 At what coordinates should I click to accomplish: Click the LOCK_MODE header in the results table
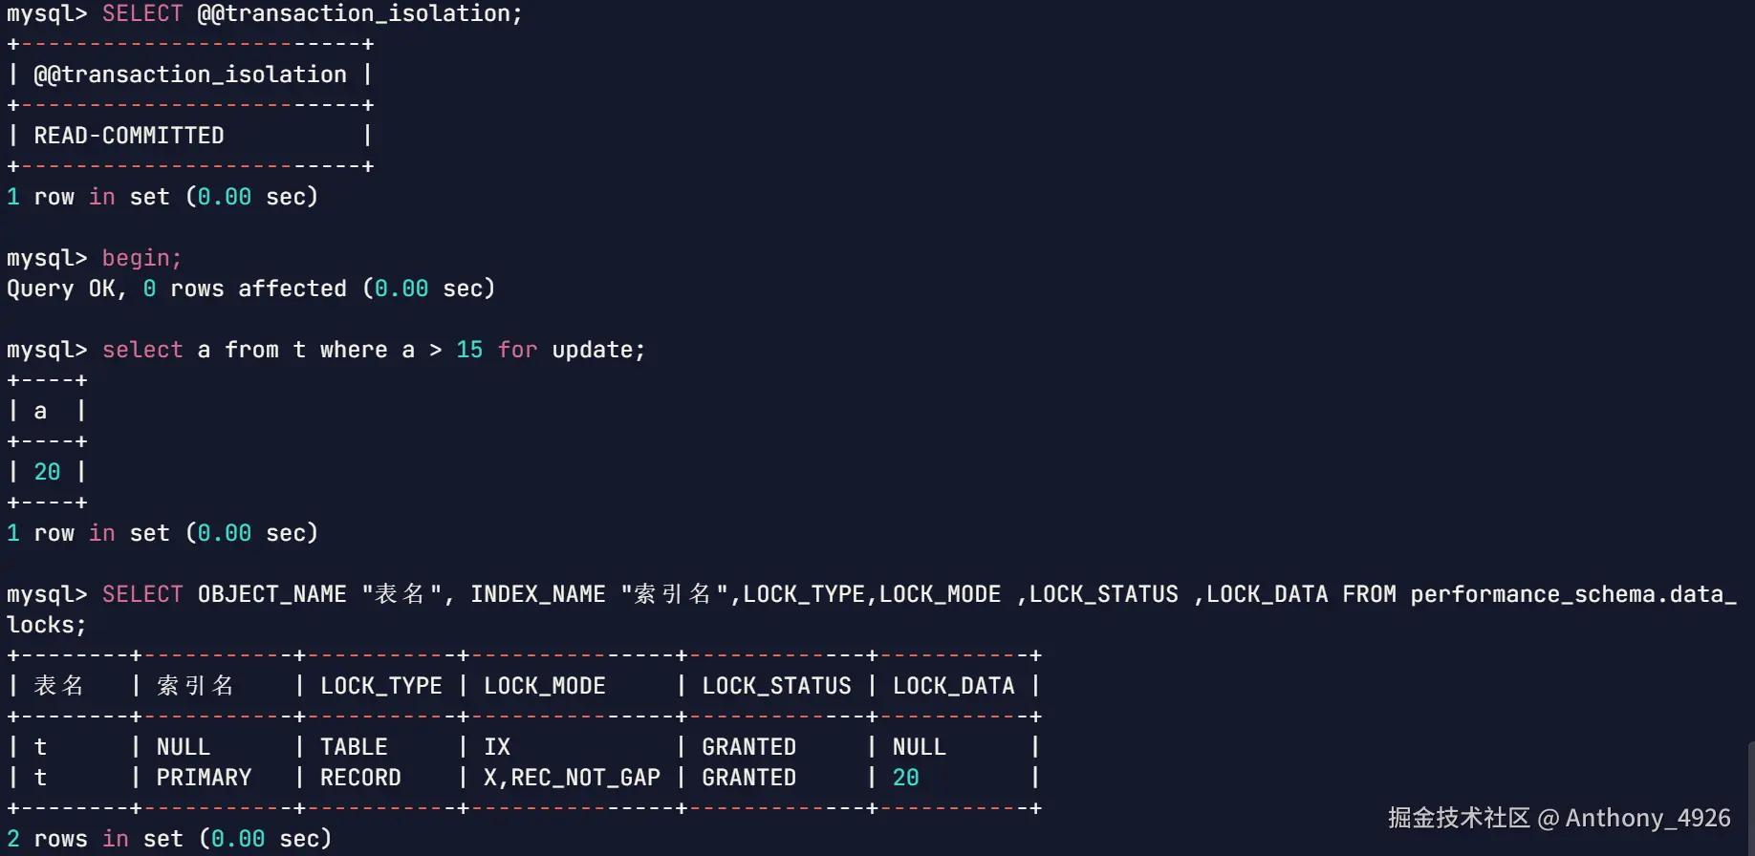point(545,686)
